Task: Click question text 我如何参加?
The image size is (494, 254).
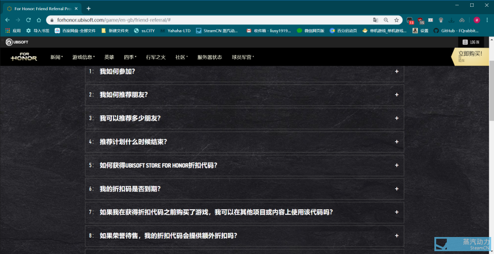Action: [x=117, y=71]
